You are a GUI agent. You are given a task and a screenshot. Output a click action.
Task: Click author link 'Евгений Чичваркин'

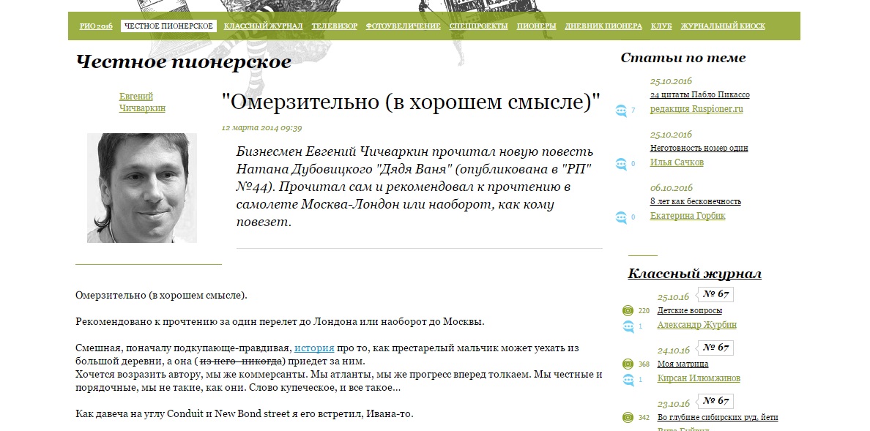(142, 102)
